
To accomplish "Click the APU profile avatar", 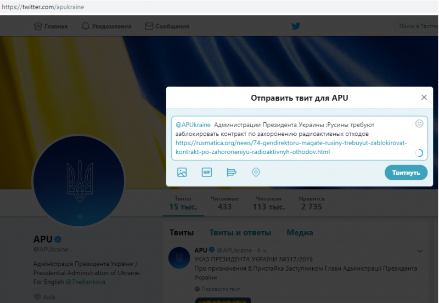I will [x=78, y=181].
